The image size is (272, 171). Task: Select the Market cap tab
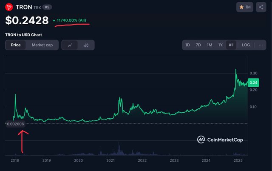coord(42,45)
